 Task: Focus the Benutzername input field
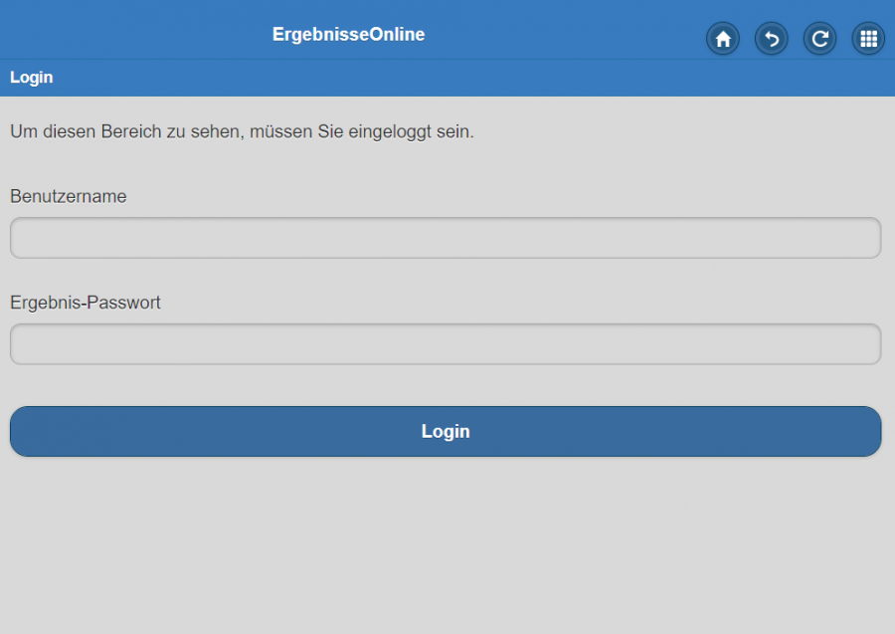click(x=446, y=238)
